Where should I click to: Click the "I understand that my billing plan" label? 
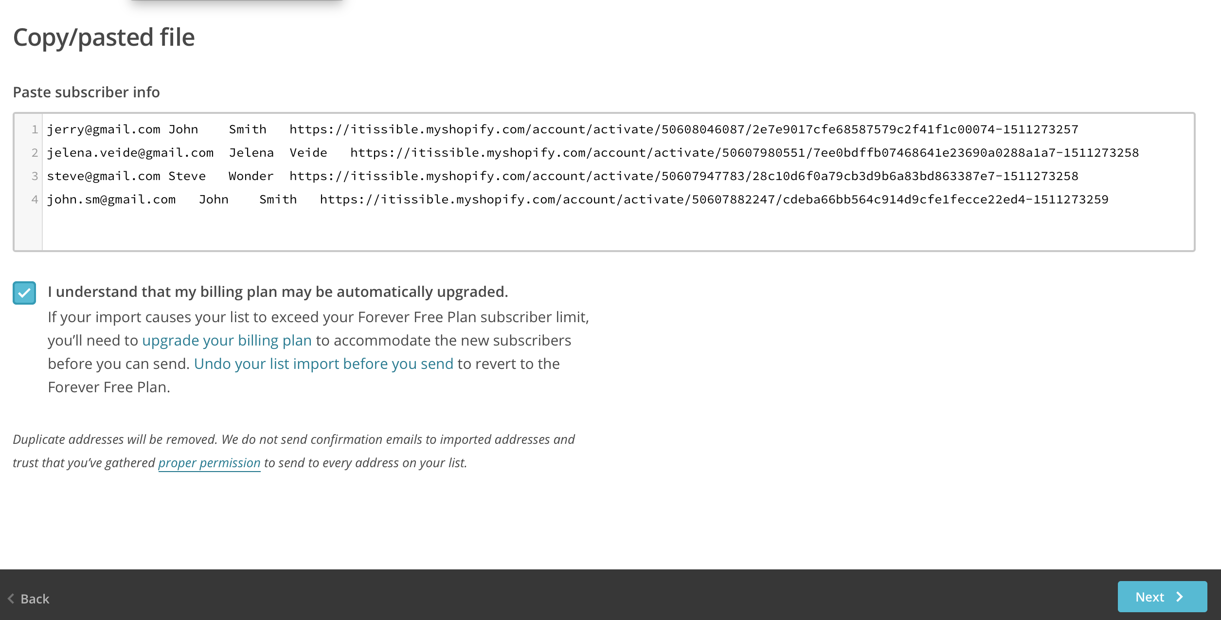(x=278, y=292)
